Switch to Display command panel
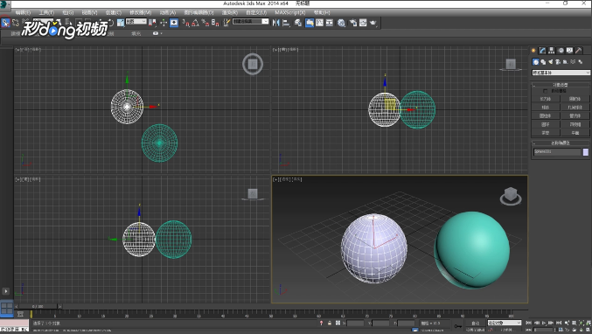Screen dimensions: 592x334 [569, 50]
